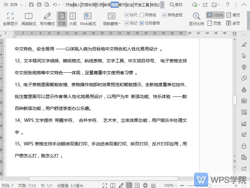
Task: Click the zoom slider in the status bar
Action: (x=209, y=185)
